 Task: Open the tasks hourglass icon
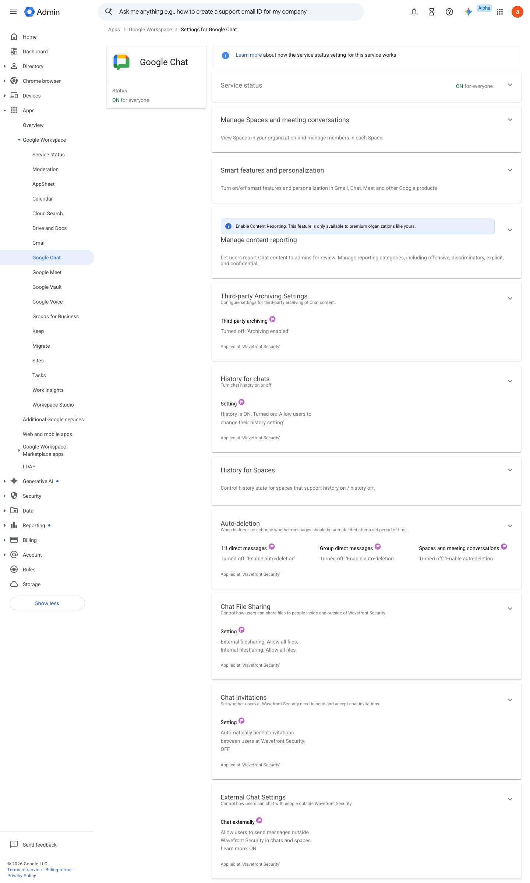tap(432, 12)
